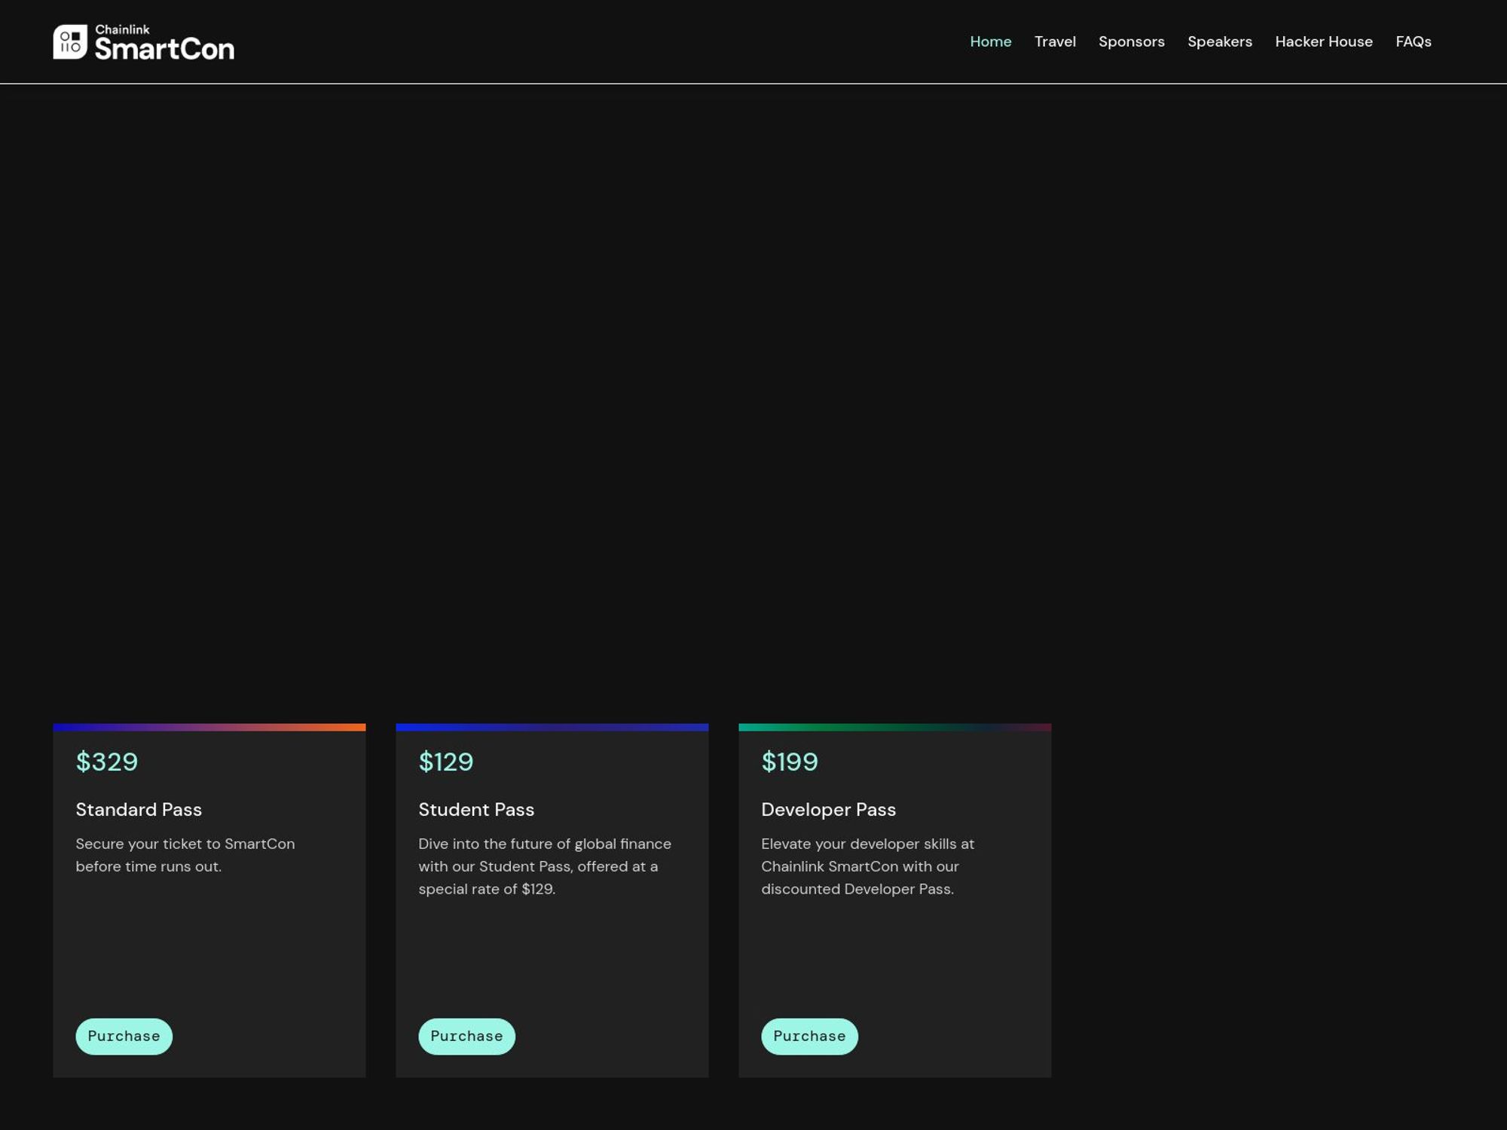Open the FAQs section

point(1414,41)
